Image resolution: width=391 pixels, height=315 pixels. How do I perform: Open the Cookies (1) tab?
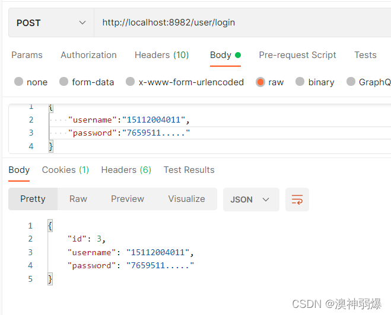coord(65,170)
